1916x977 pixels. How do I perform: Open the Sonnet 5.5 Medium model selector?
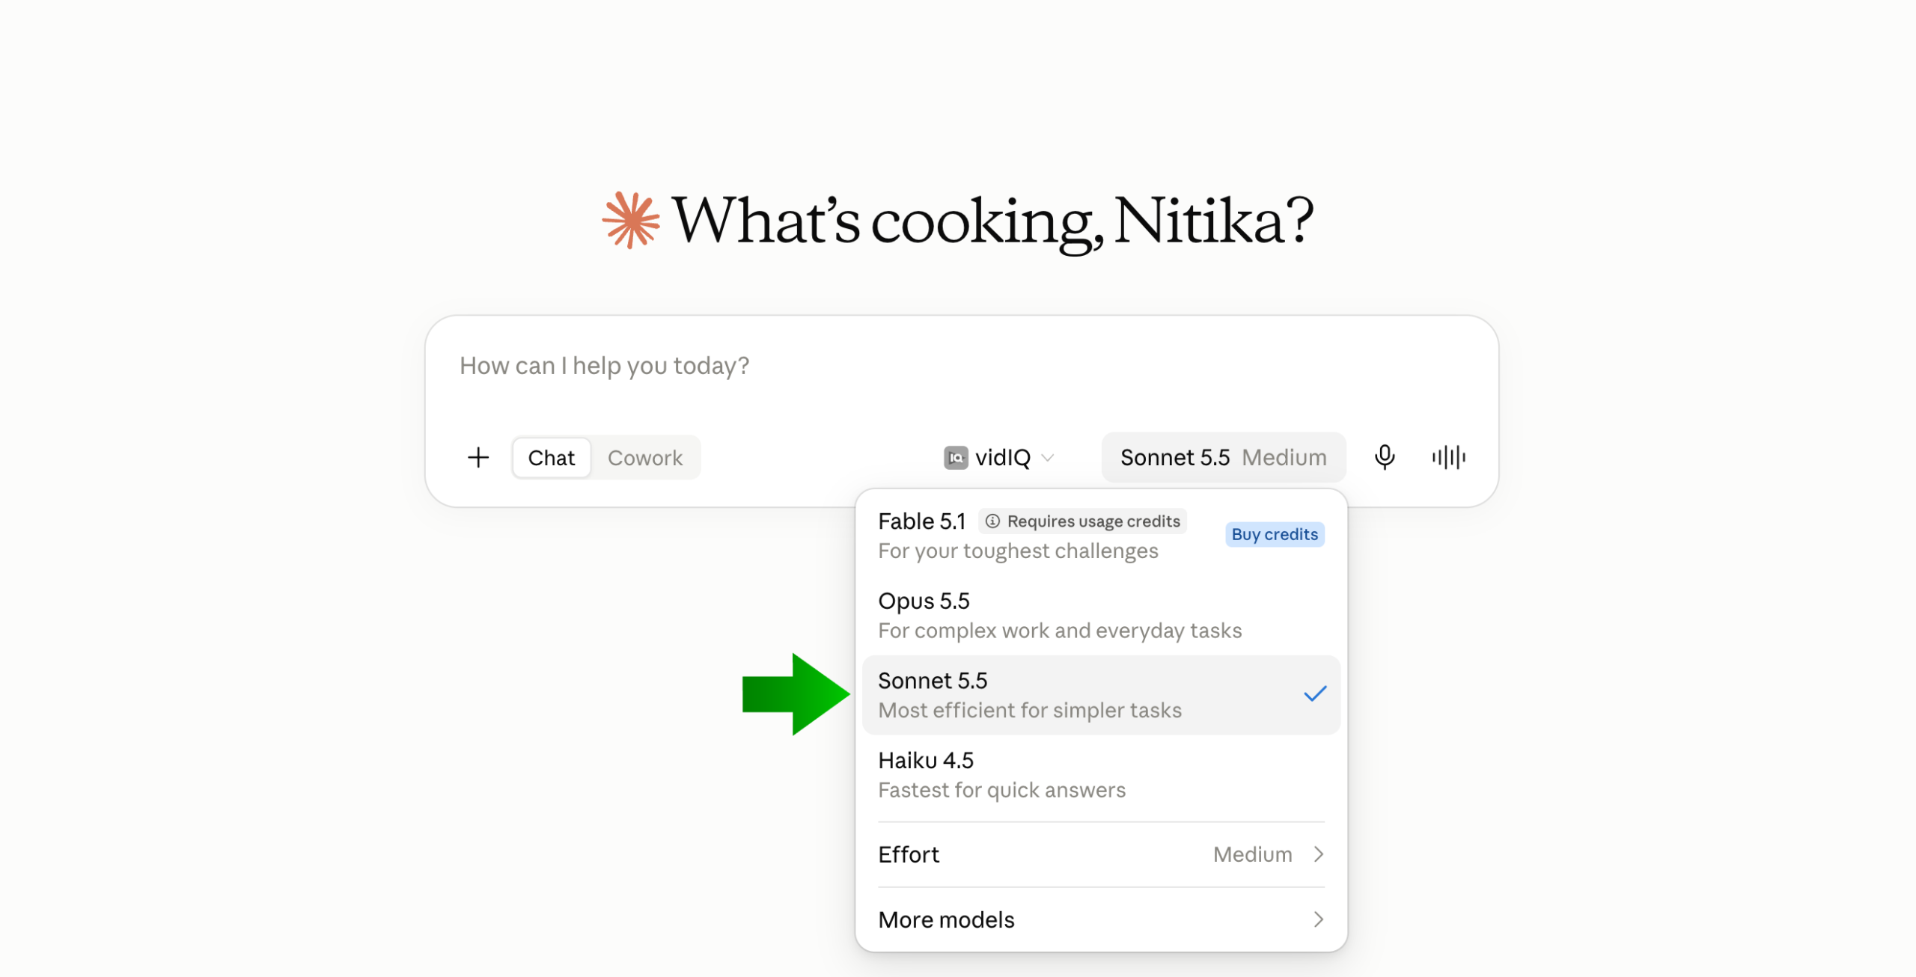(1223, 457)
